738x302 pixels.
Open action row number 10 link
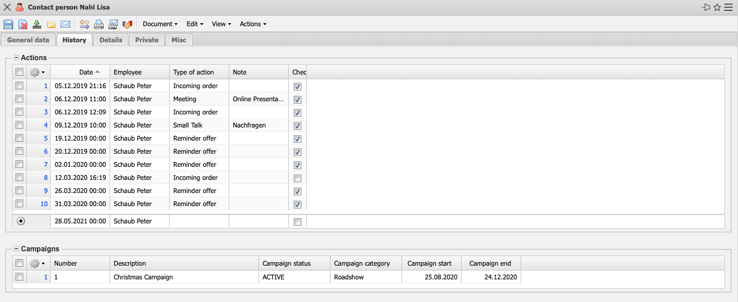[44, 204]
